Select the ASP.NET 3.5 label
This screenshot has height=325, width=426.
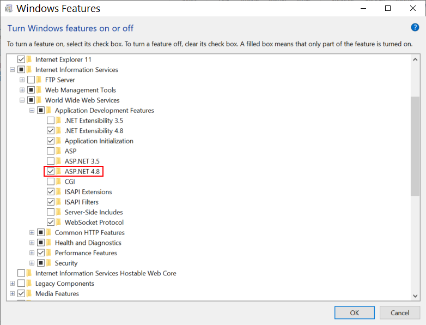coord(82,161)
